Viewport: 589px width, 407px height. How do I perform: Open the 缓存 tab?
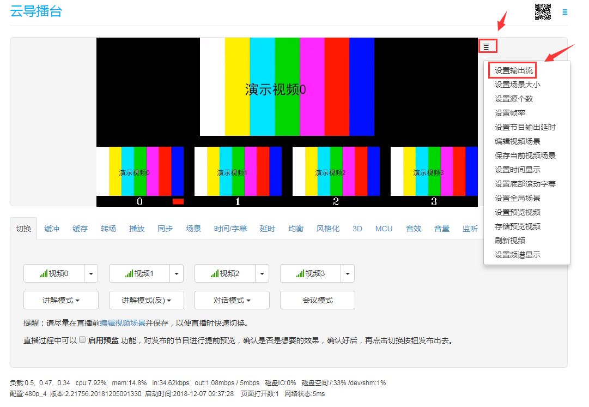(80, 229)
